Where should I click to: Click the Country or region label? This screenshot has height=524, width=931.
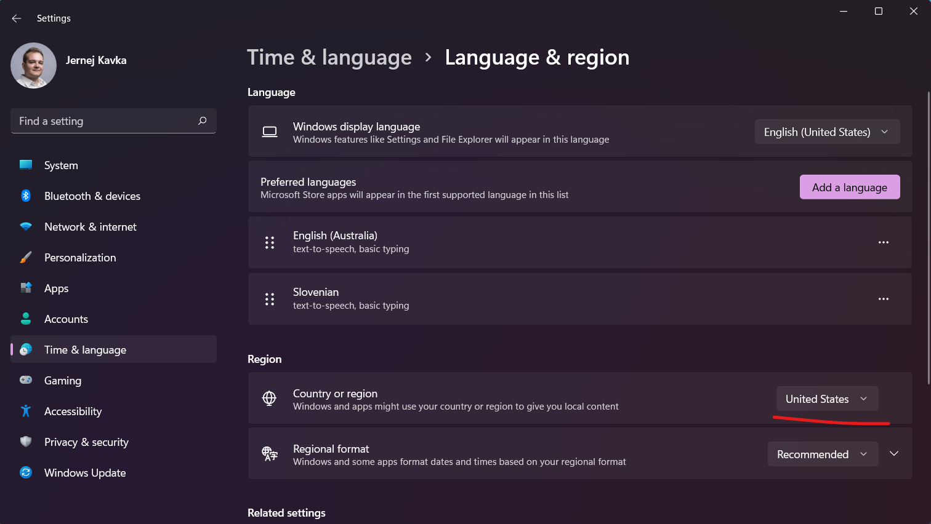click(335, 394)
